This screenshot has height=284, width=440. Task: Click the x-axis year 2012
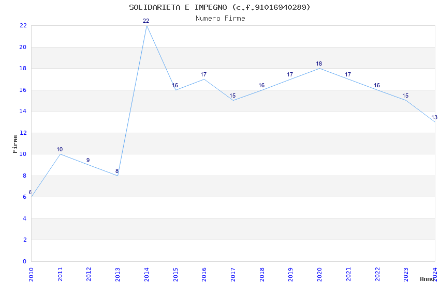pos(89,275)
